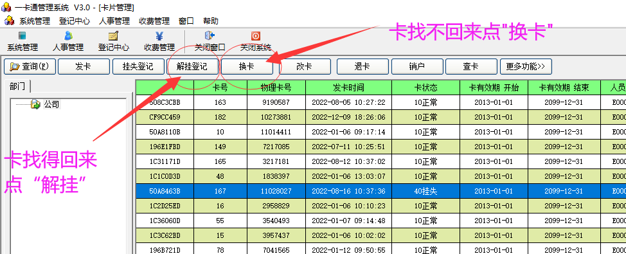Viewport: 626px width, 254px height.
Task: Click the 卡状态 column header
Action: point(425,87)
